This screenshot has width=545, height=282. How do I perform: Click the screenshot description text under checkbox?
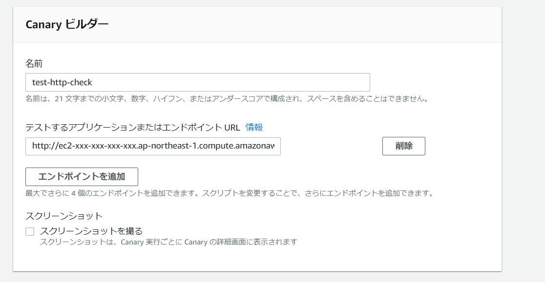tap(168, 242)
